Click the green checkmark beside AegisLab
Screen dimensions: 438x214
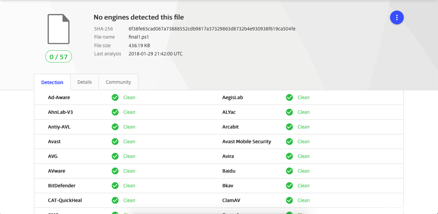tap(289, 97)
